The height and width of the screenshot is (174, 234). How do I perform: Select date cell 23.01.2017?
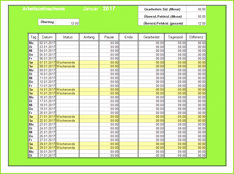47,124
